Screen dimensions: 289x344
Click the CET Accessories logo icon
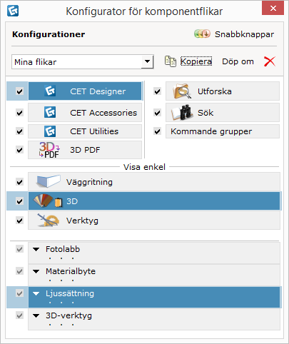[50, 112]
